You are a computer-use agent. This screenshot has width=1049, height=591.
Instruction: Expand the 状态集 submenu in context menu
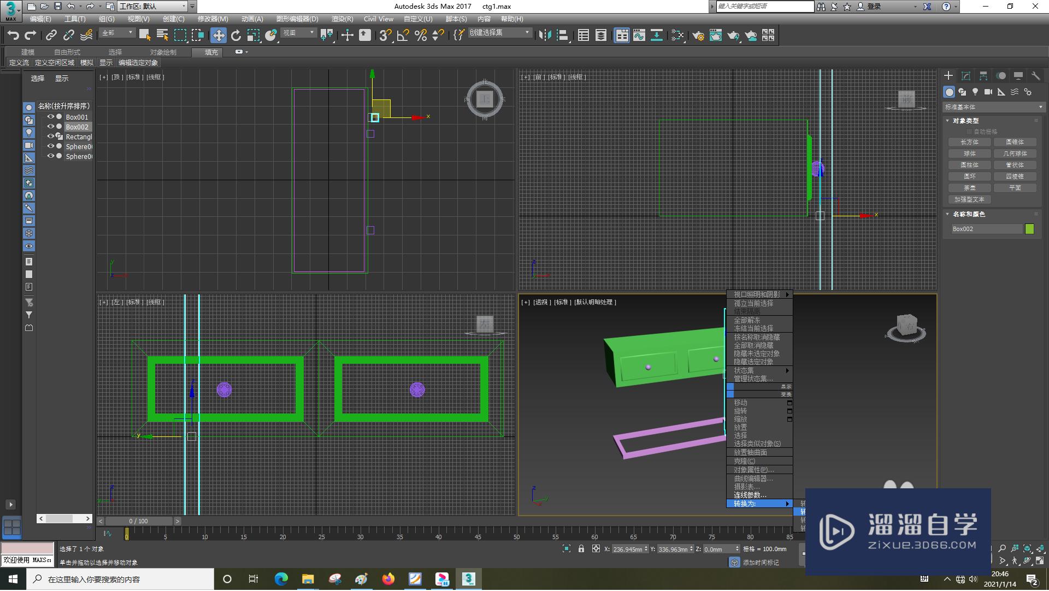tap(759, 370)
